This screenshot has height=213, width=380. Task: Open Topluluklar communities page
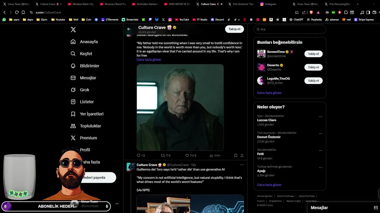(x=86, y=126)
